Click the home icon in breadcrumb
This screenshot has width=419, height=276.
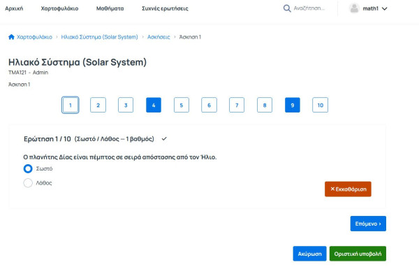pos(11,37)
